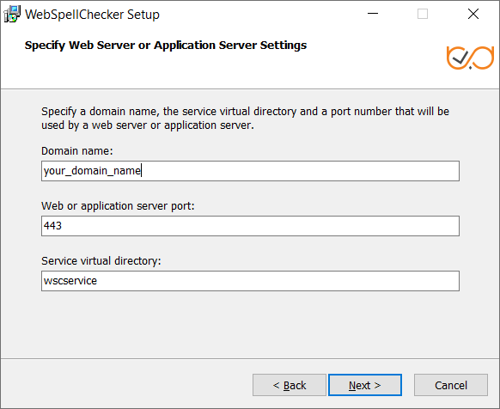Click the installer icon in the title bar
Screen dimensions: 500x409
pyautogui.click(x=12, y=14)
